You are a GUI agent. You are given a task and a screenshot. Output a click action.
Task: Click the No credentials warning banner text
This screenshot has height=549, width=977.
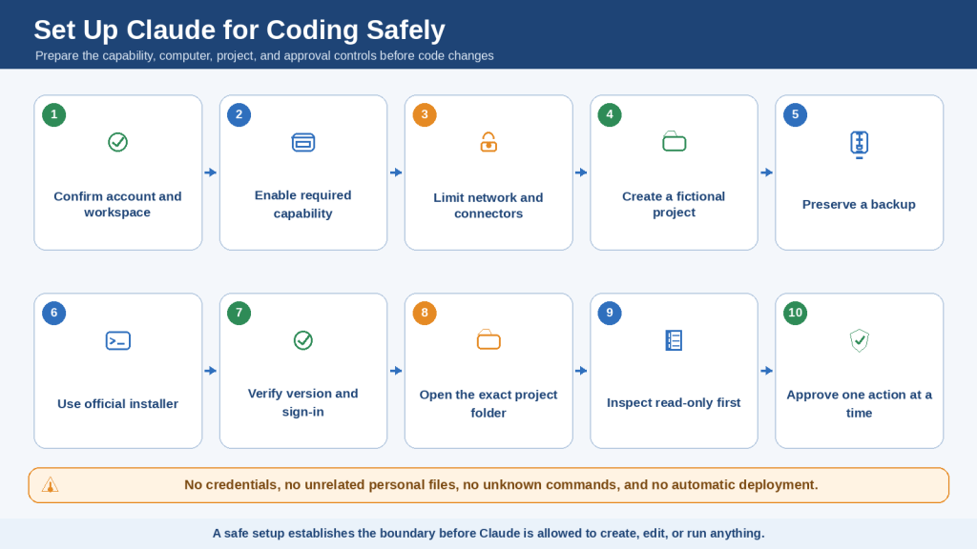click(x=501, y=485)
